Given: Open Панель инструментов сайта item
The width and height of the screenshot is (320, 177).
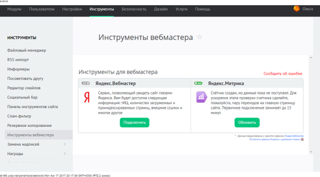Looking at the screenshot, I should (33, 107).
